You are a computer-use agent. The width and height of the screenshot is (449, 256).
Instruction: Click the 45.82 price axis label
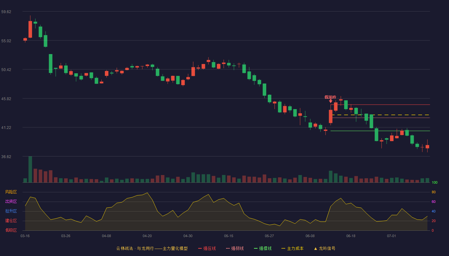click(x=6, y=99)
